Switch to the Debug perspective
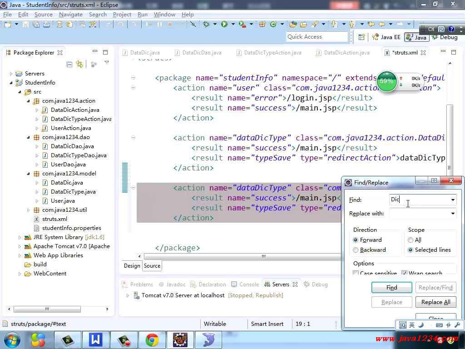 [445, 37]
